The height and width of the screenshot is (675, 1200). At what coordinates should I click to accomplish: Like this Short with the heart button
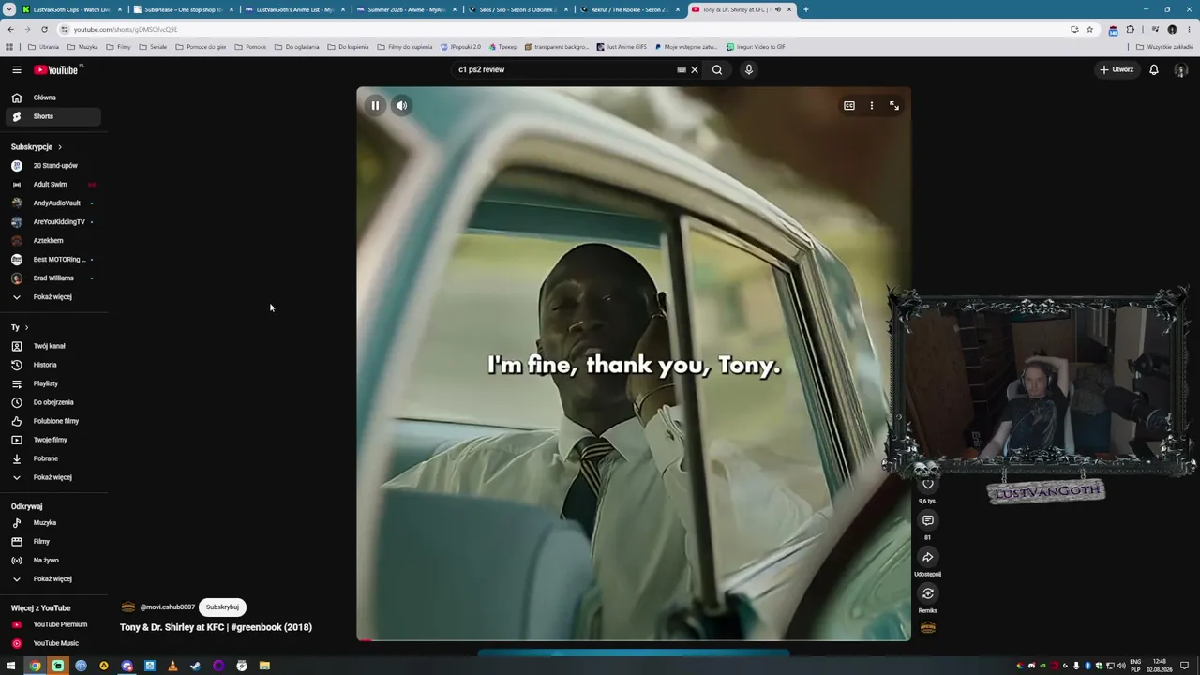(928, 484)
